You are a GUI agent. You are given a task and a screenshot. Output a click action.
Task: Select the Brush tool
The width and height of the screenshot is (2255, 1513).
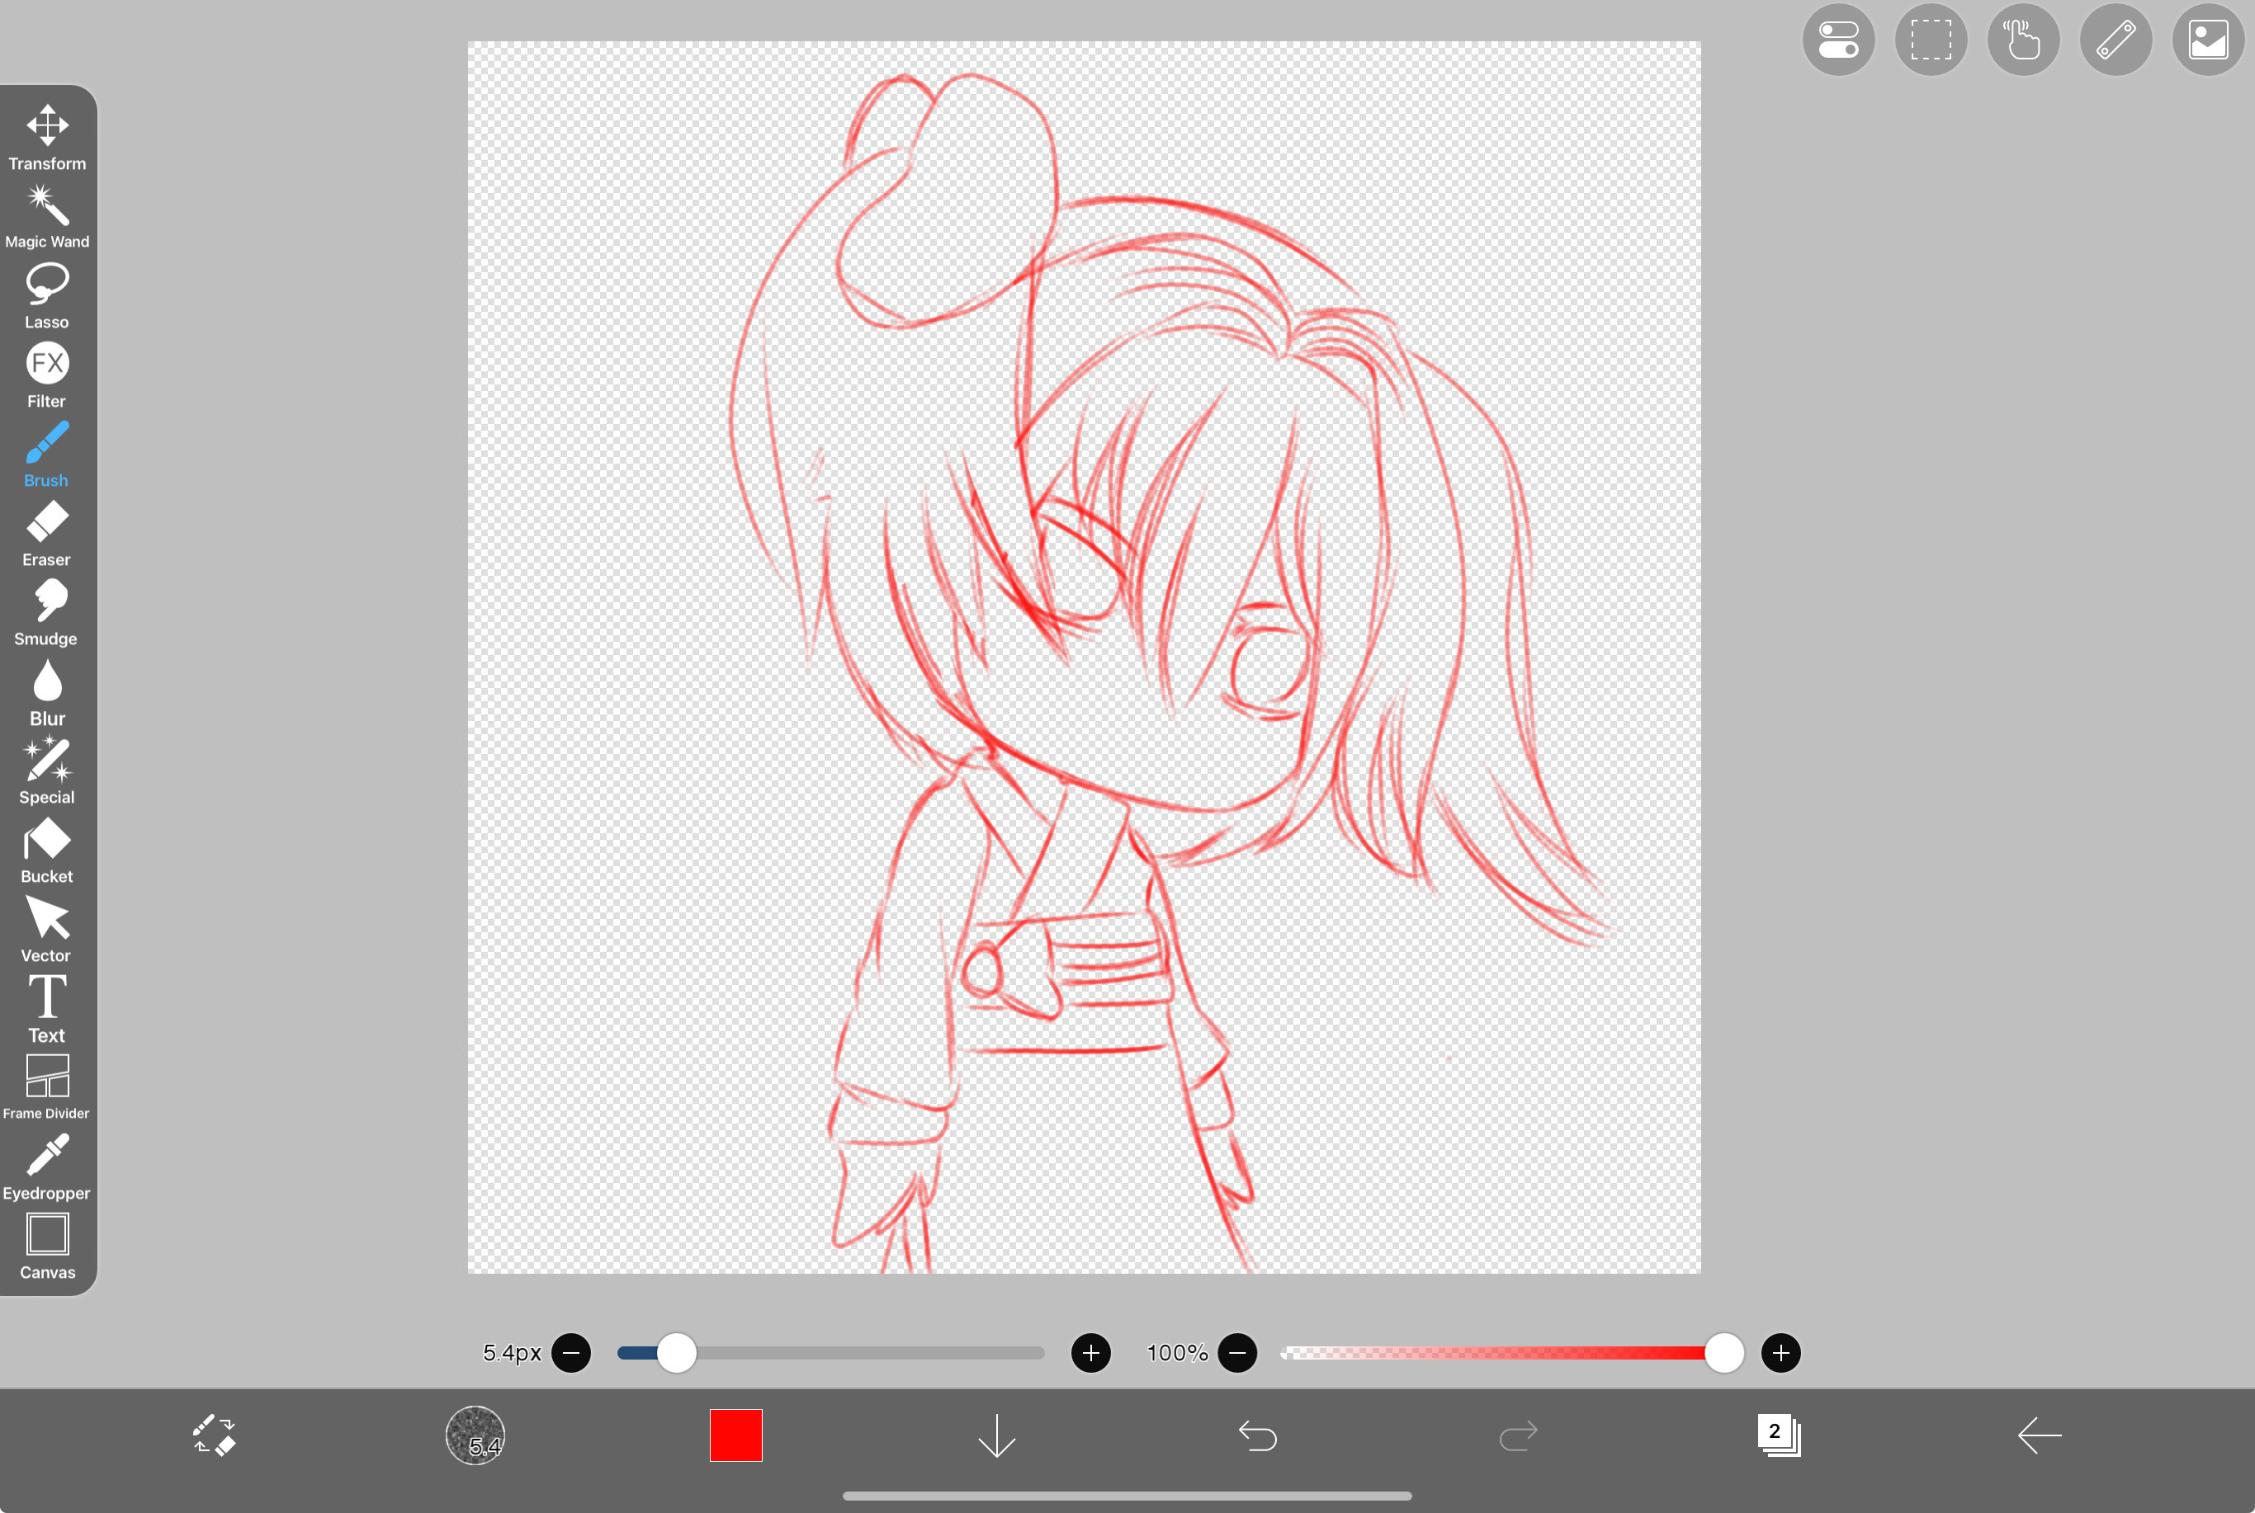(x=46, y=455)
